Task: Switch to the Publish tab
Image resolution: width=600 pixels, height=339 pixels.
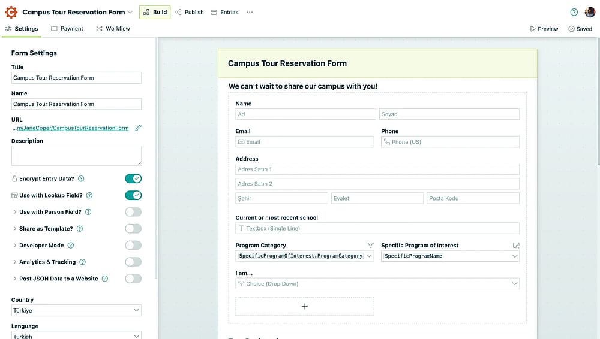Action: [190, 12]
